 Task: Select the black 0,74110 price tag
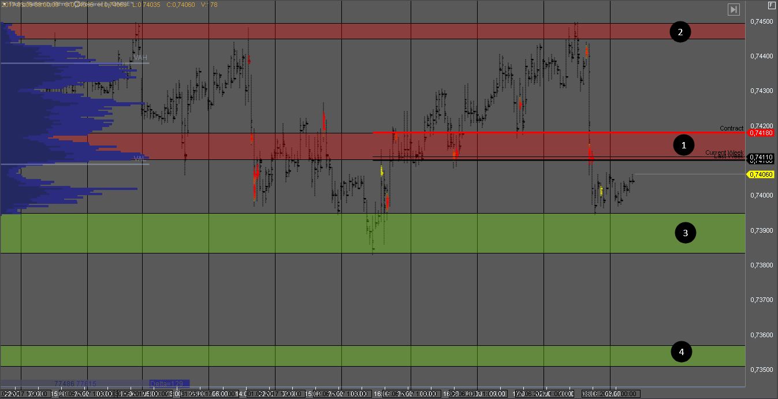point(761,157)
